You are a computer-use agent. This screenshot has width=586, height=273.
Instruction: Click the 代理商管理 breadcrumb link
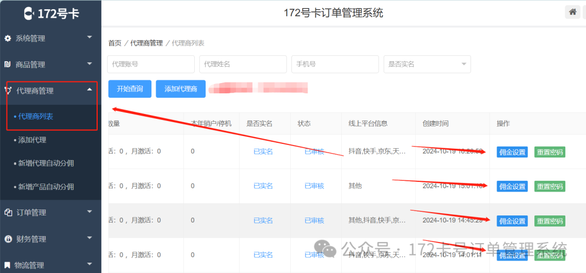click(146, 43)
